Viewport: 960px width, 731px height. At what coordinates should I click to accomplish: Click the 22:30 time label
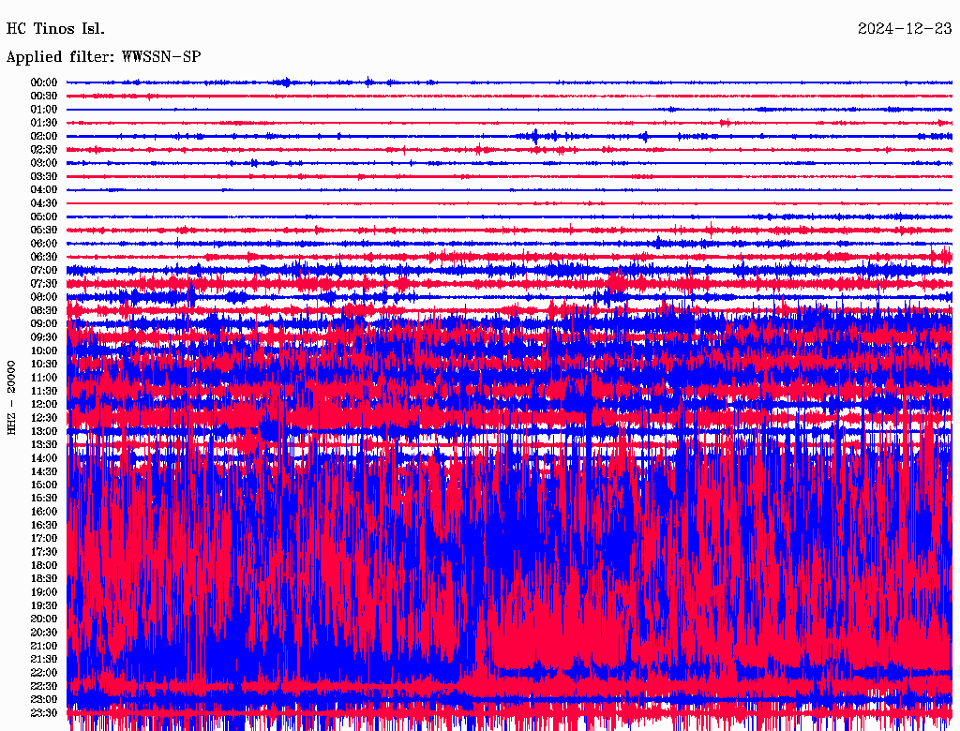44,686
